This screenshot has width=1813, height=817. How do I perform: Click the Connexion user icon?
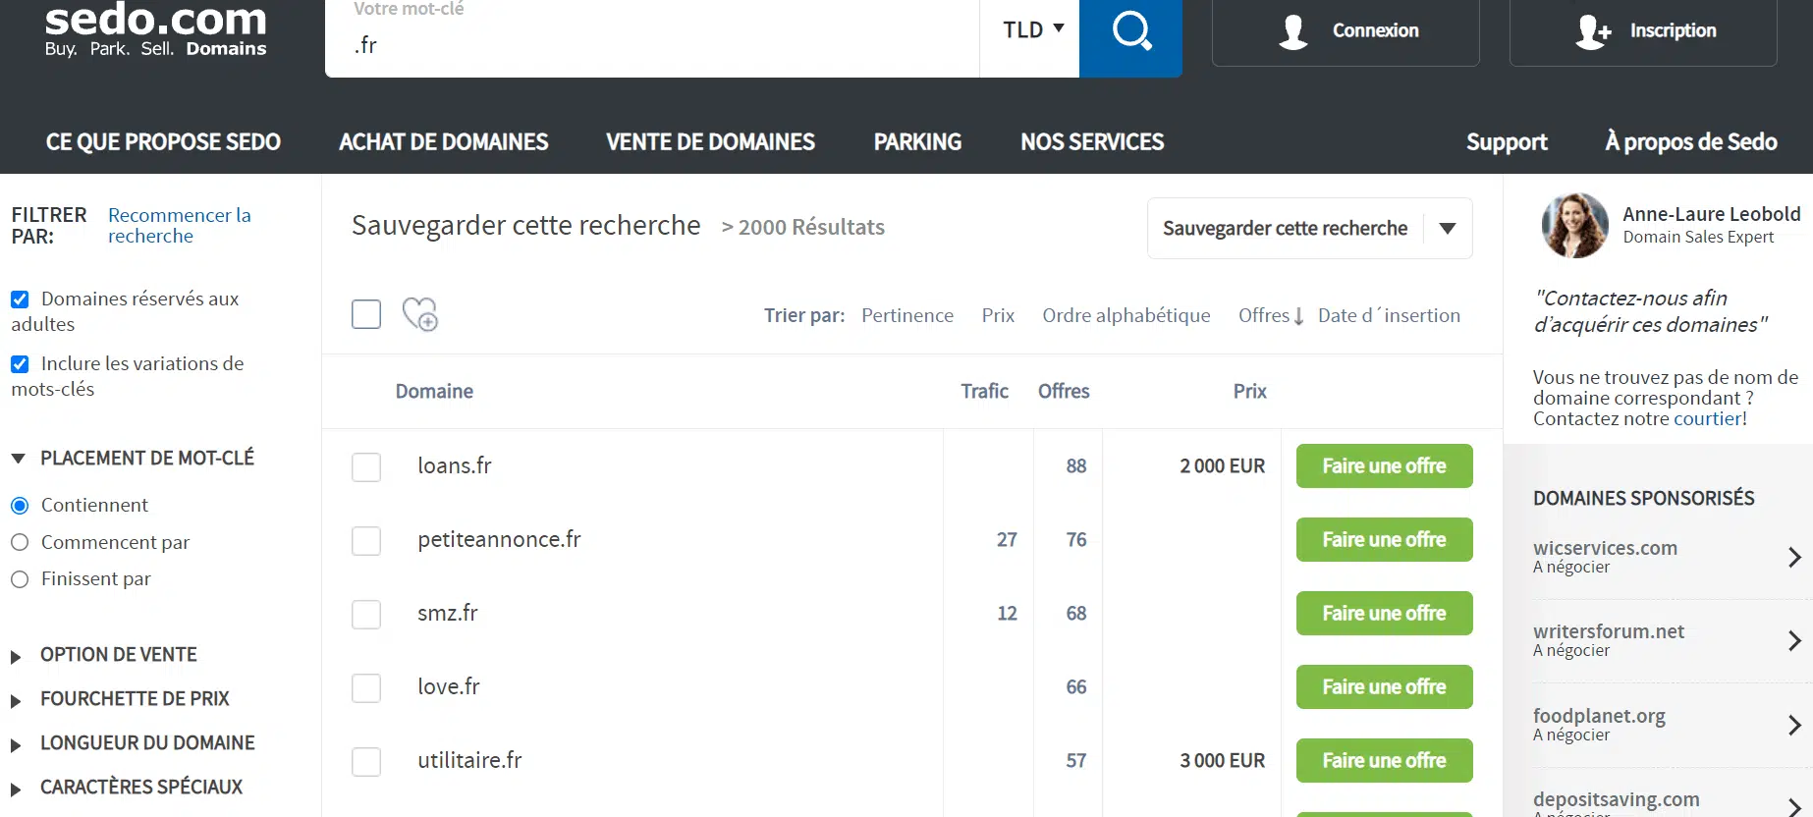[1293, 31]
